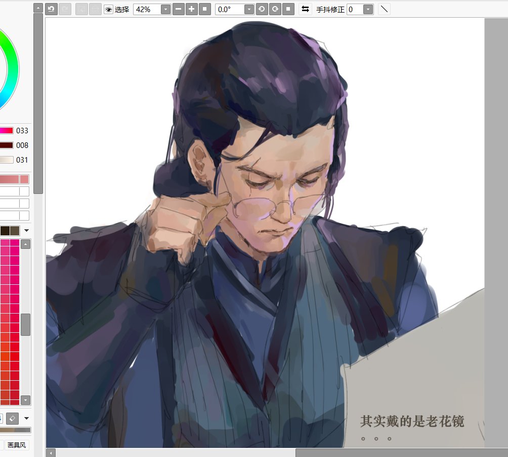
Task: Click the second empty mixer bar
Action: [15, 204]
